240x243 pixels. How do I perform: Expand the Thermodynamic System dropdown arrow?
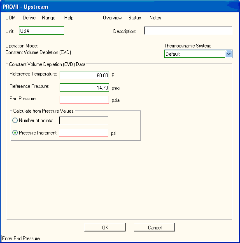[x=229, y=54]
